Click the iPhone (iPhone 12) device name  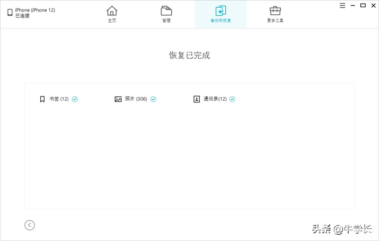(x=35, y=10)
